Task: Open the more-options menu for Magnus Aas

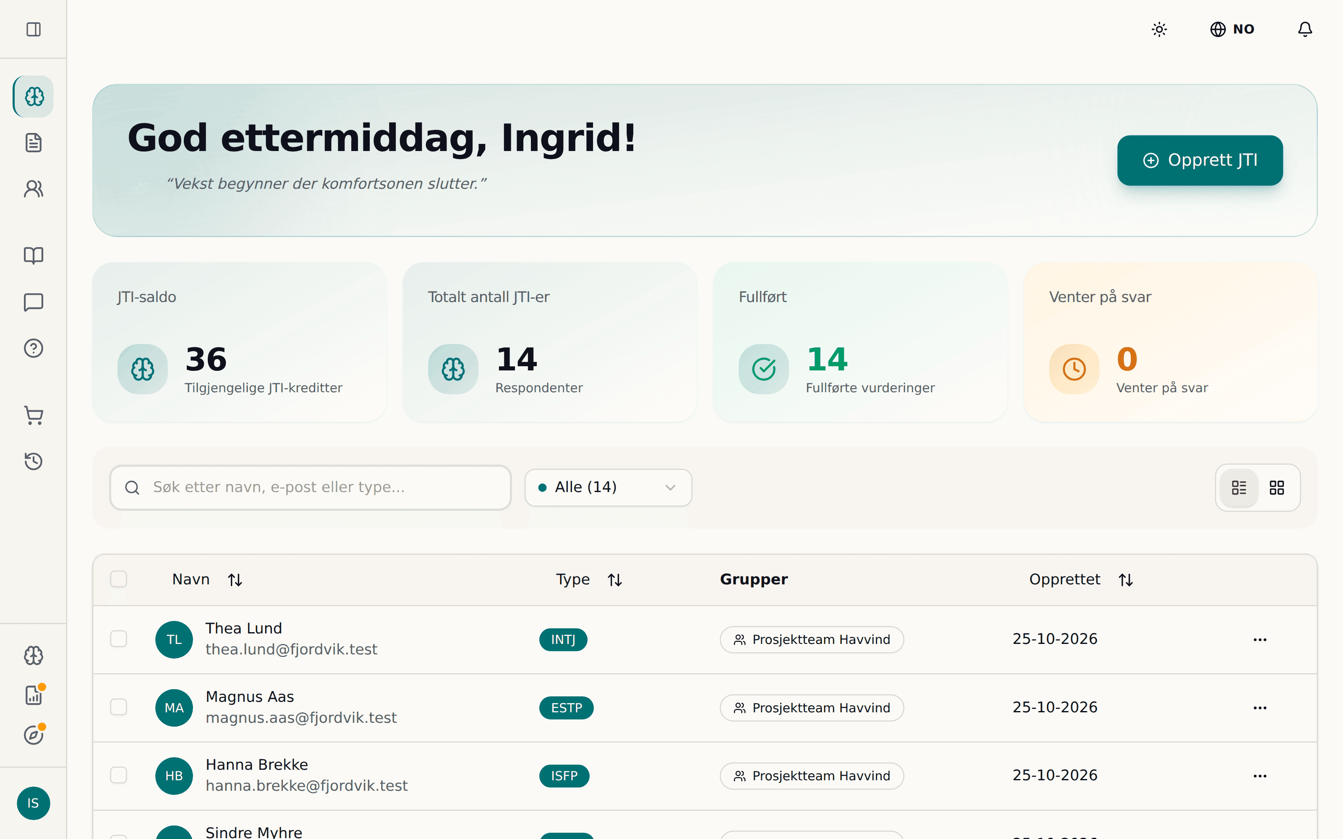Action: click(x=1260, y=708)
